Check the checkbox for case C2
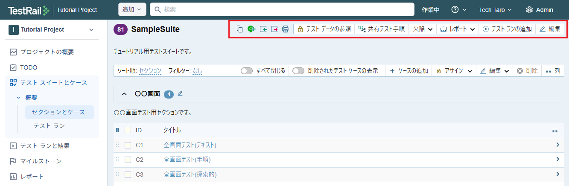 (128, 160)
